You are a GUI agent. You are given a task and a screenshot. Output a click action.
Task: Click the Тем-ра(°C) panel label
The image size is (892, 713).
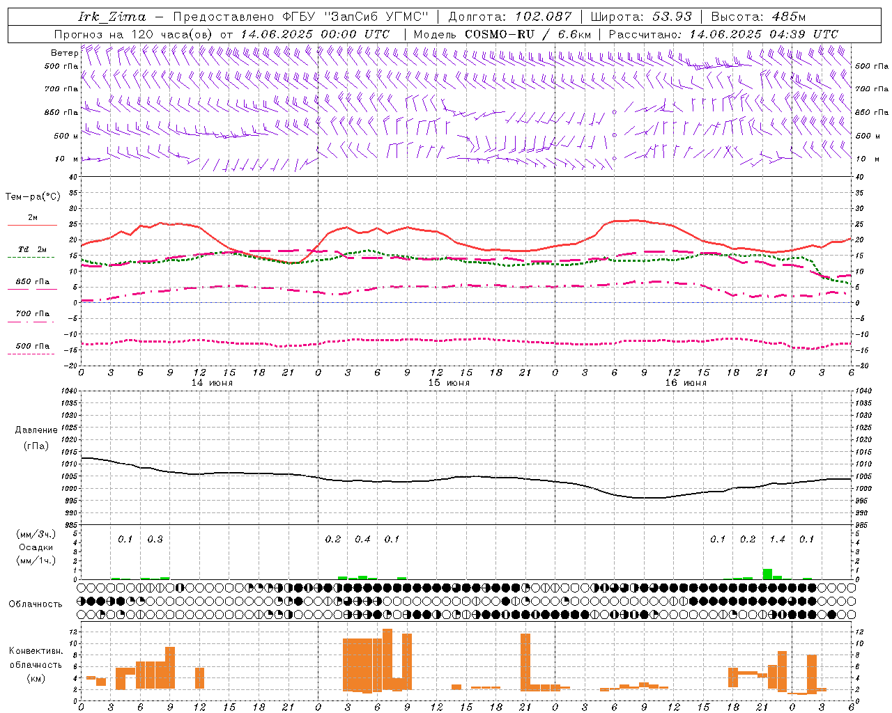pyautogui.click(x=33, y=197)
